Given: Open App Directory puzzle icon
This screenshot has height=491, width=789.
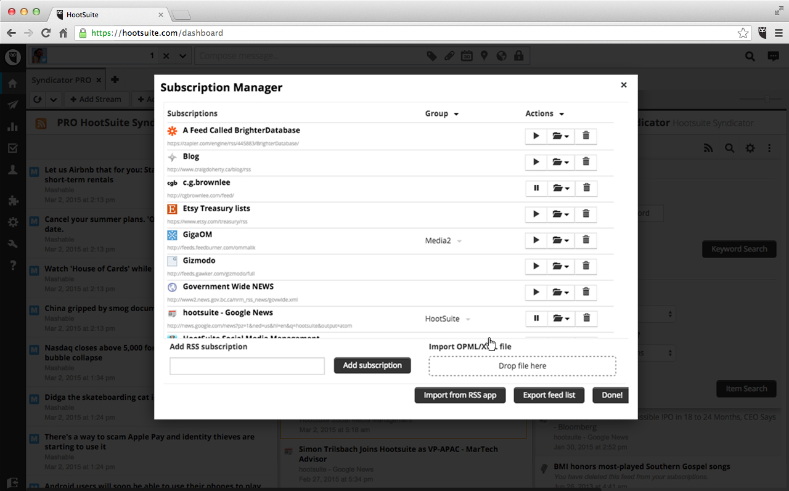Looking at the screenshot, I should [x=12, y=201].
